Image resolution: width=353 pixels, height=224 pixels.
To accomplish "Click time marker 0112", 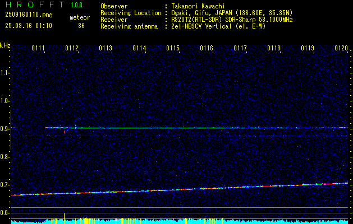I will pyautogui.click(x=72, y=48).
